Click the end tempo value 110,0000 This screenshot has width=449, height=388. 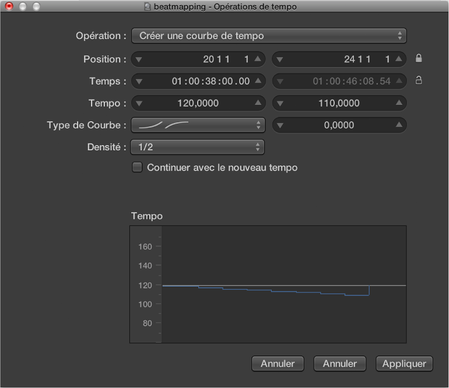(x=339, y=103)
